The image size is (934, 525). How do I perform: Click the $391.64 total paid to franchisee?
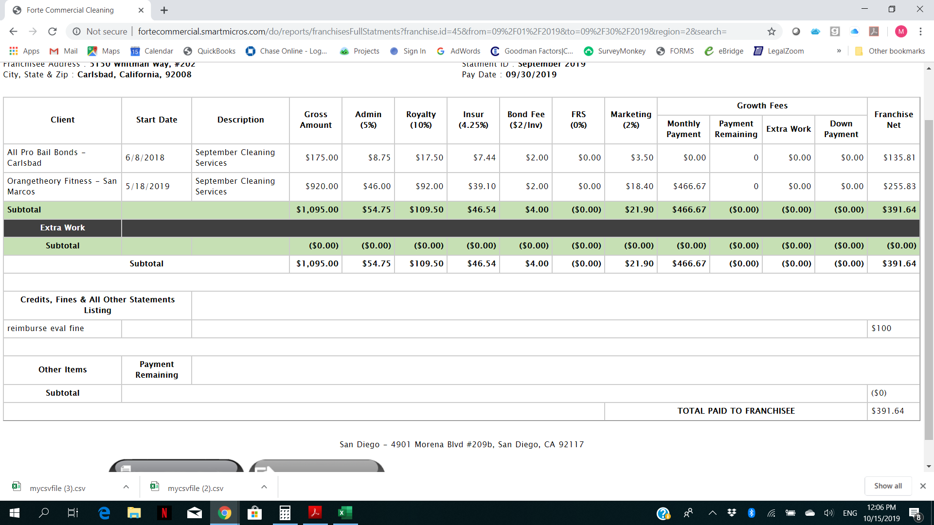point(888,411)
